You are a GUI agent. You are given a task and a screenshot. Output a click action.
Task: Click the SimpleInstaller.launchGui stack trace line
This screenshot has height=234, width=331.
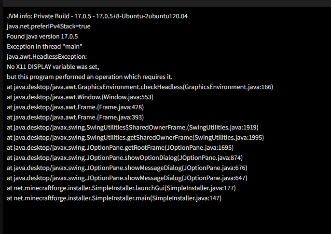point(121,188)
